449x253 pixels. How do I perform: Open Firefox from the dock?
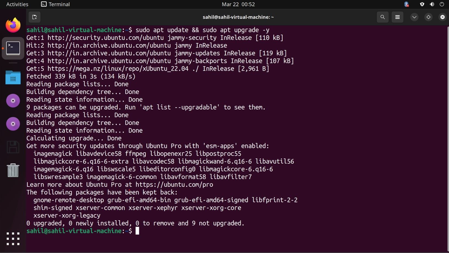tap(13, 25)
